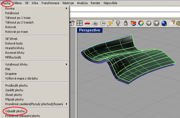The height and width of the screenshot is (118, 180).
Task: Click the four viewports layout icon
Action: click(x=79, y=23)
